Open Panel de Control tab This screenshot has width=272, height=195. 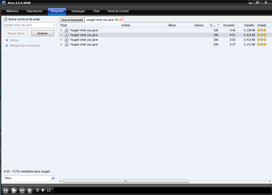coord(118,11)
